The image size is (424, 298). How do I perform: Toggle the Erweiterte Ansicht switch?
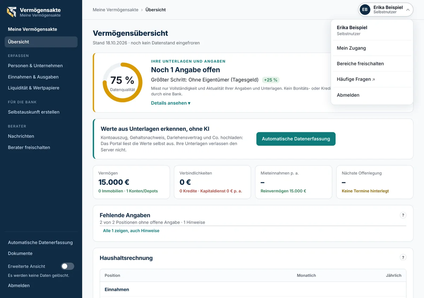tap(67, 266)
